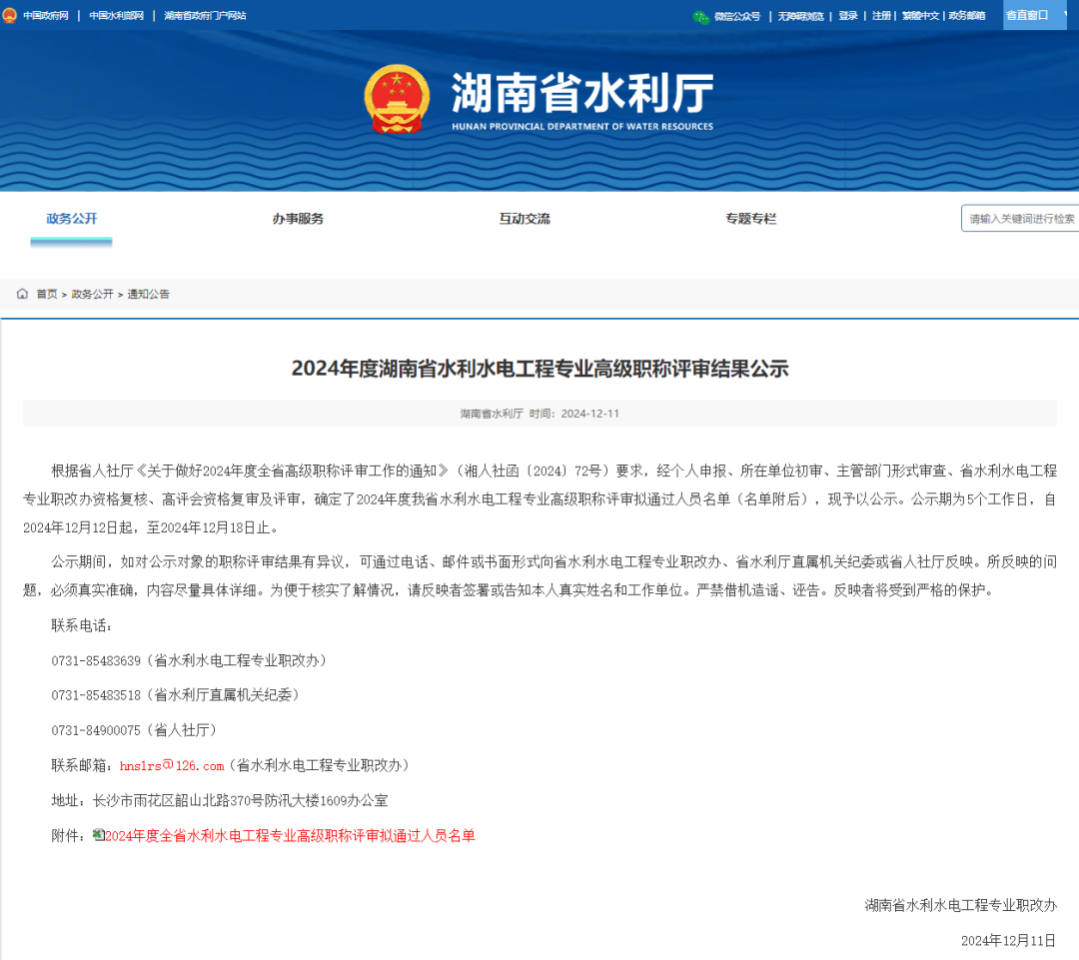Open the 湖南省政府门户网站 link

206,16
